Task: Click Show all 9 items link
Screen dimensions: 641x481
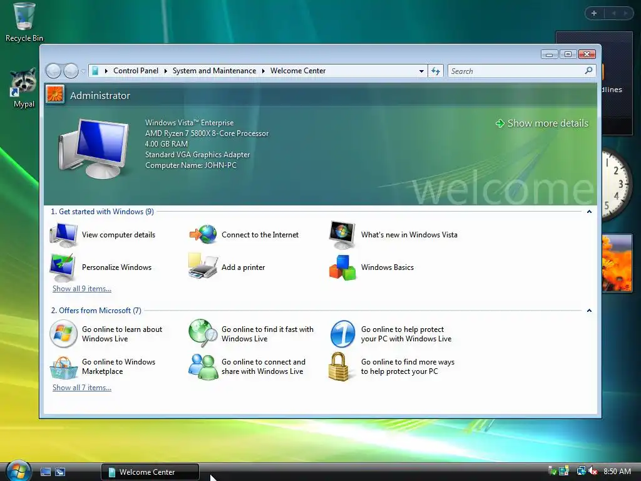Action: click(82, 289)
